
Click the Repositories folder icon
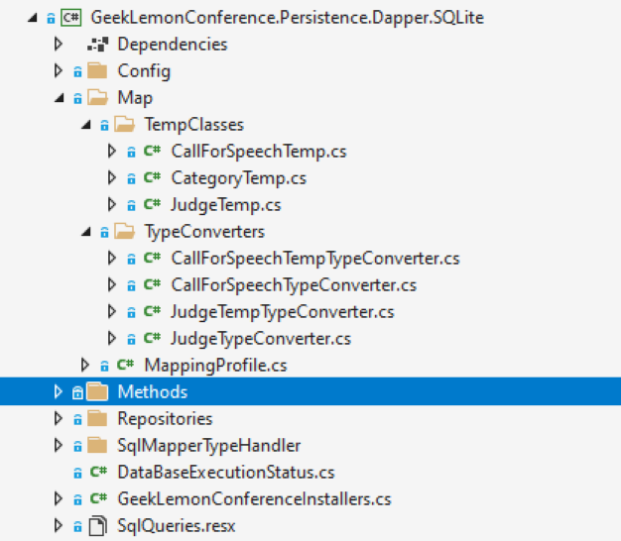point(97,419)
